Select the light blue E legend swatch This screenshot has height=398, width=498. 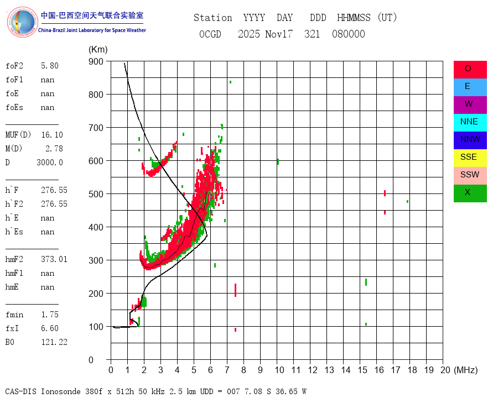[x=470, y=87]
